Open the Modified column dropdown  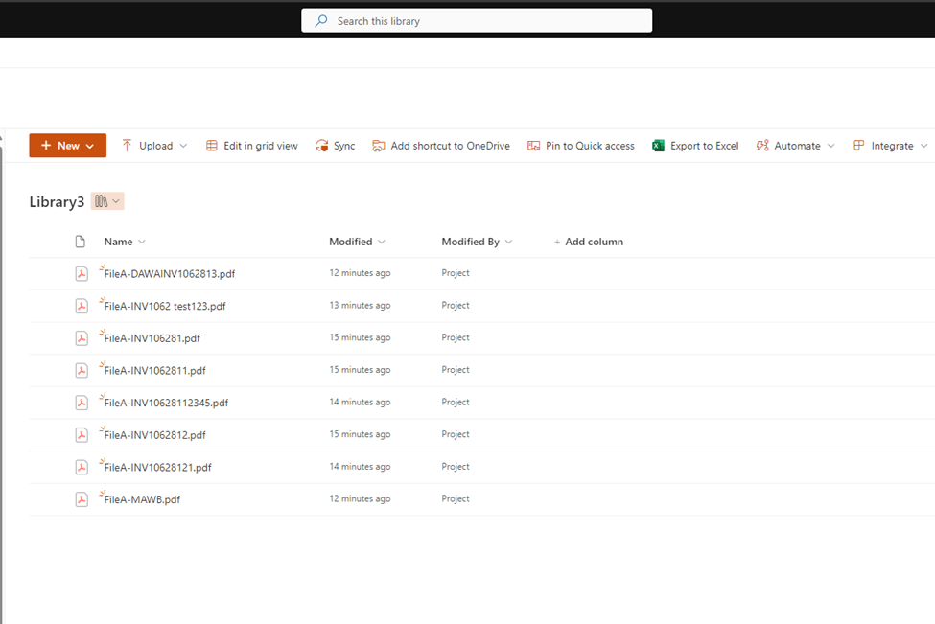382,242
